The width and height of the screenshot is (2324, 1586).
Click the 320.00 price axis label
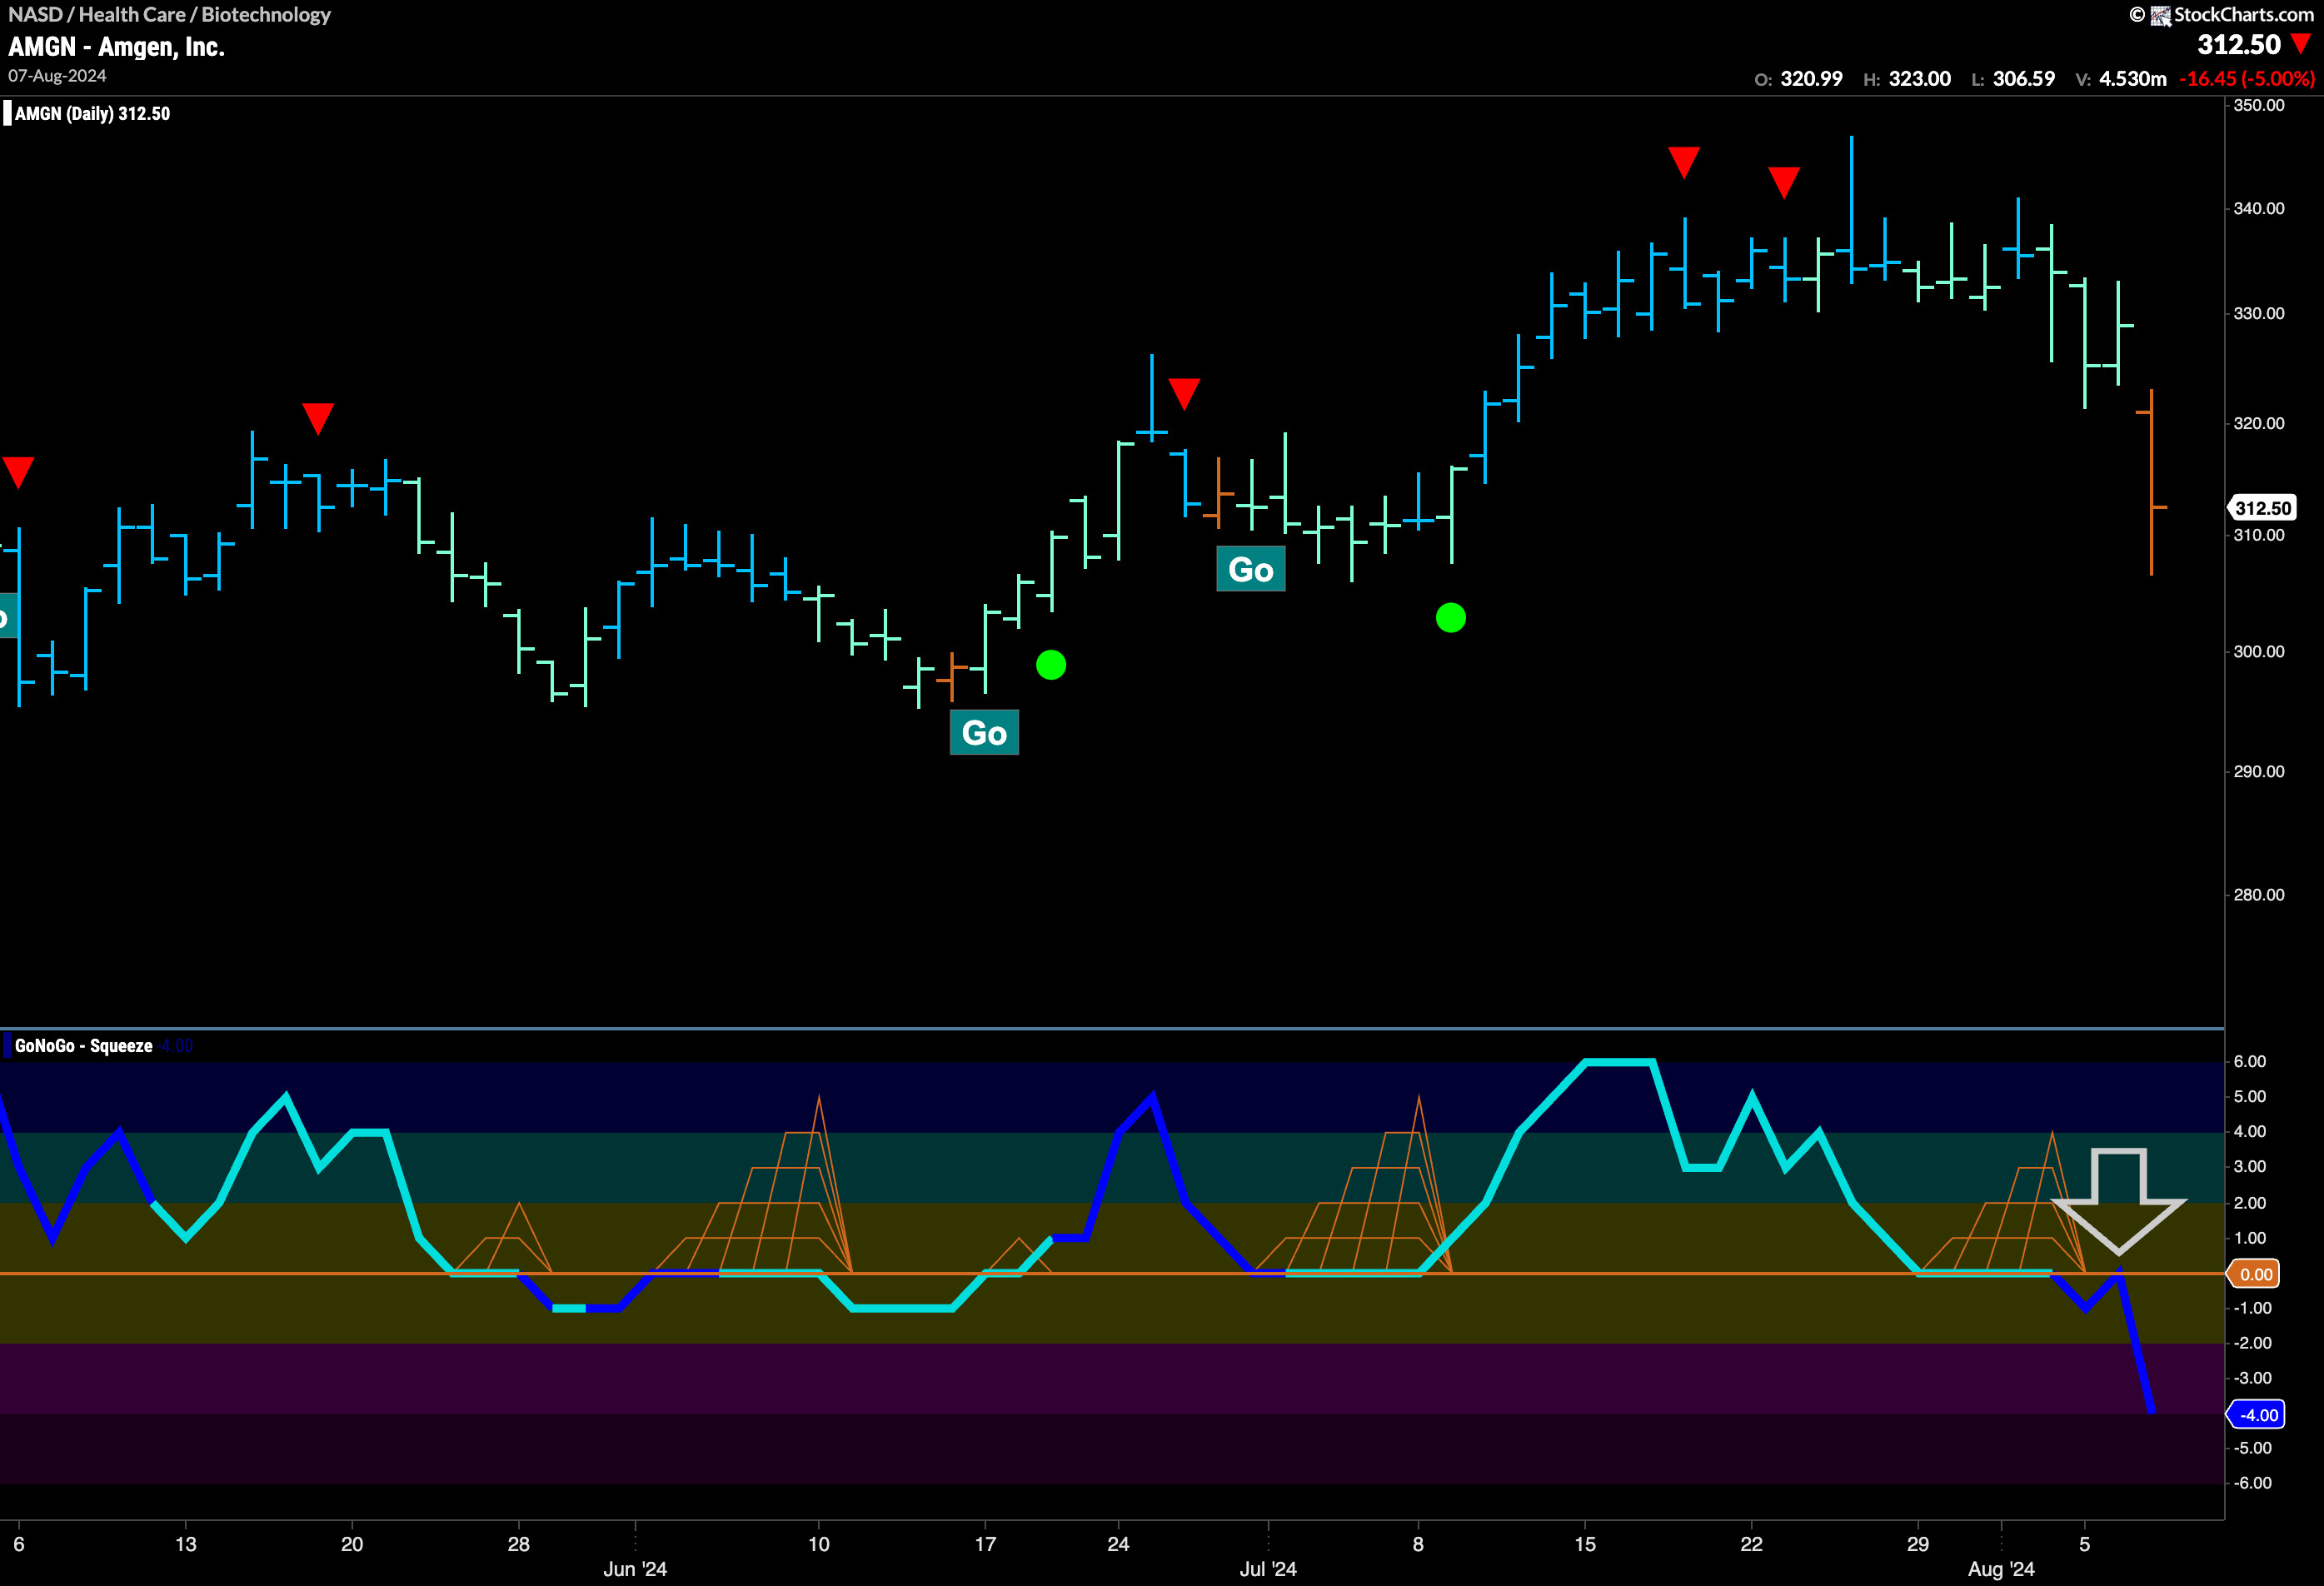2259,423
